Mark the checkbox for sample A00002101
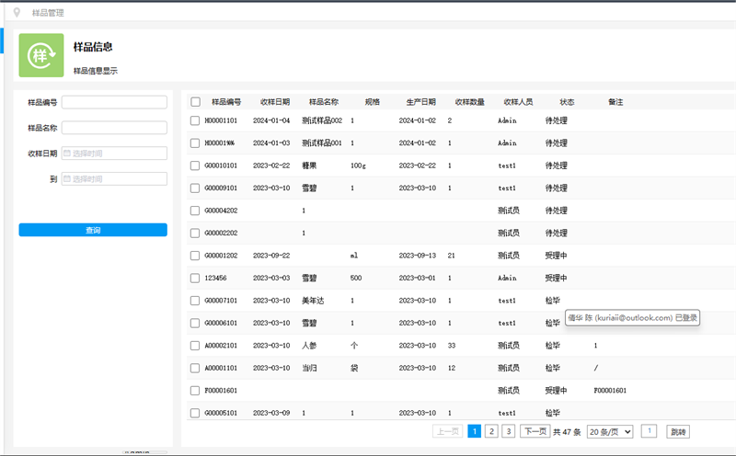The image size is (736, 456). (x=195, y=346)
